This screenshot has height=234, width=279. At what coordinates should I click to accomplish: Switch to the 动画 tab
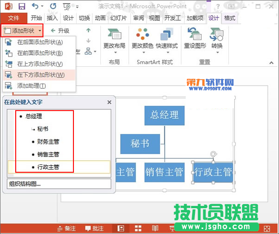(100, 18)
